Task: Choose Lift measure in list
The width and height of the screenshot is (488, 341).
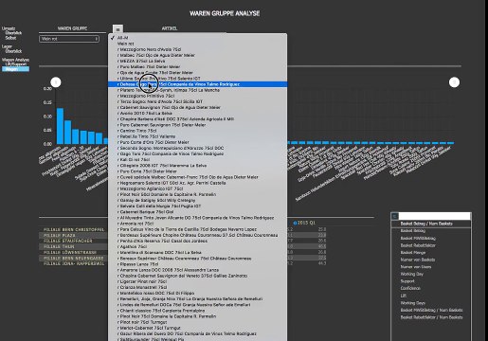Action: [404, 296]
